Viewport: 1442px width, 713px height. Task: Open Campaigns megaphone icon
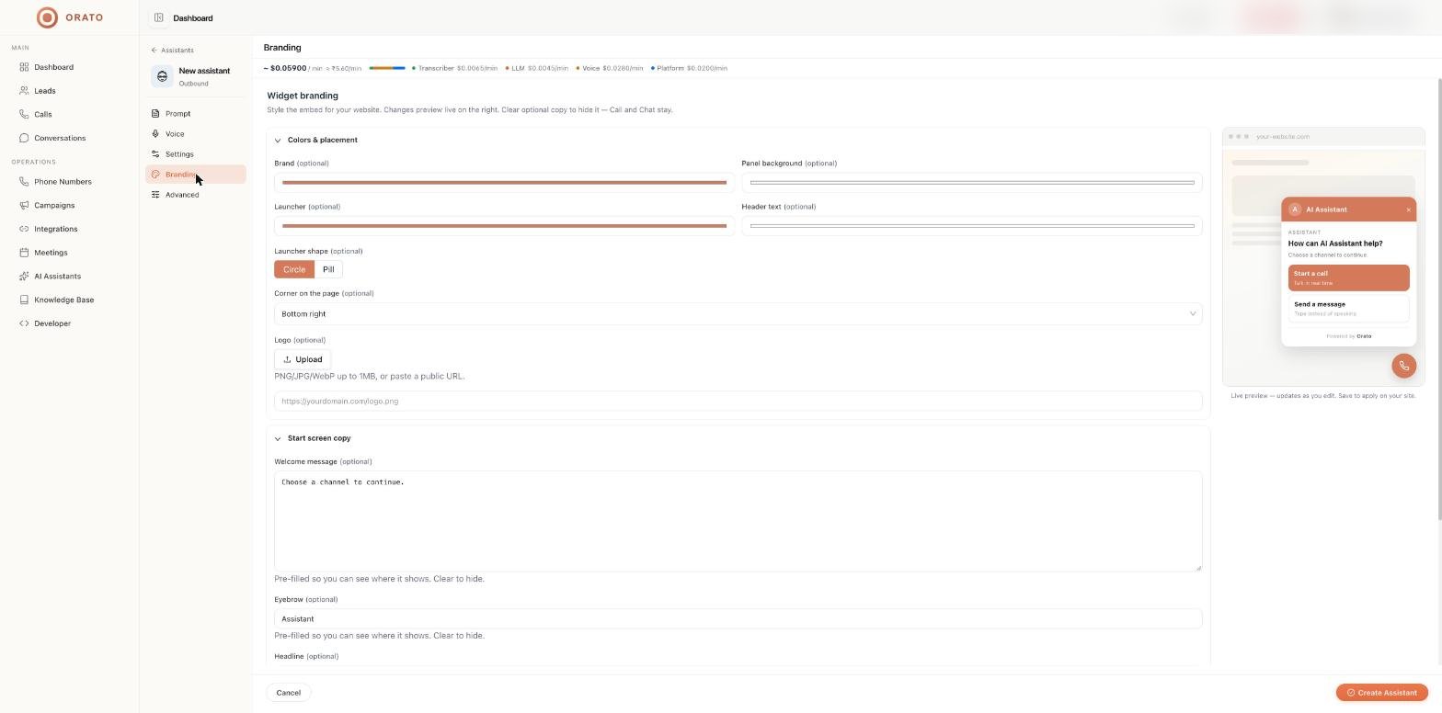(24, 205)
